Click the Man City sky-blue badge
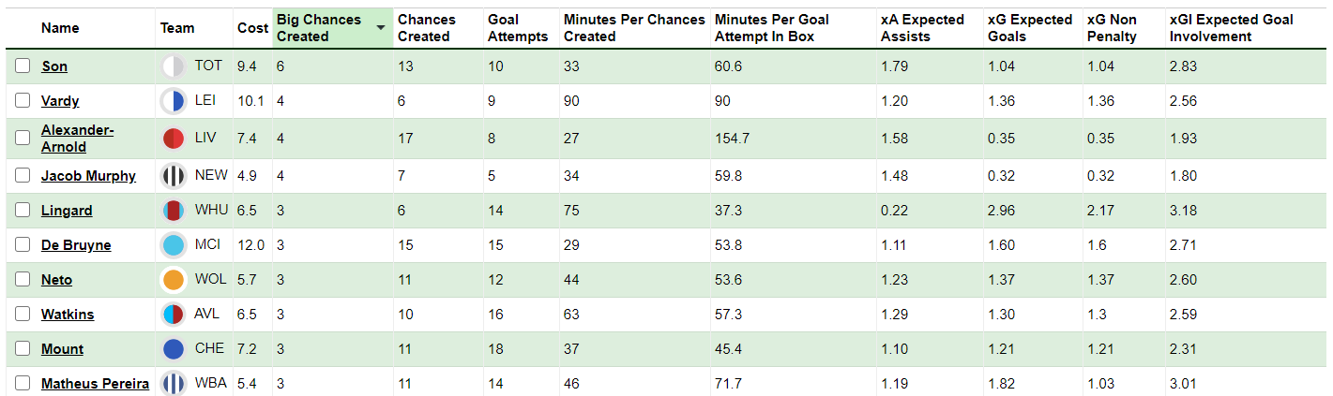 click(x=174, y=245)
